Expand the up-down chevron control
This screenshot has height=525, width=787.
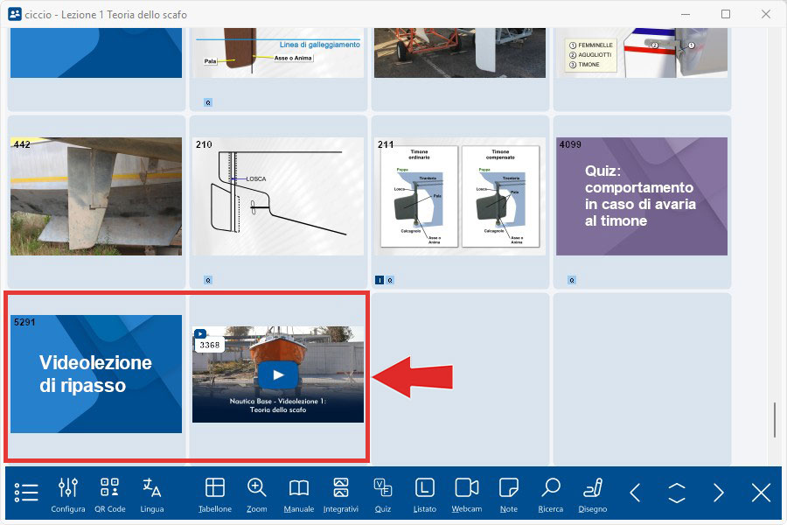point(677,493)
